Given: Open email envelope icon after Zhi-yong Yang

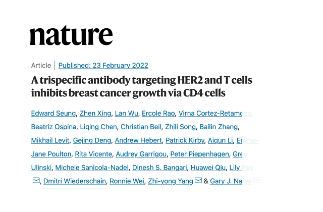Looking at the screenshot, I should point(198,180).
